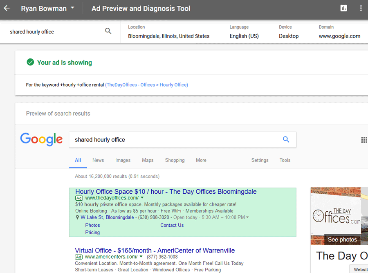Open search Tools
This screenshot has height=273, width=368.
[x=285, y=160]
